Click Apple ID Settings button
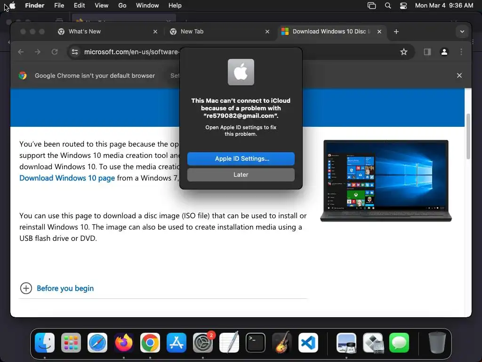 pos(241,158)
